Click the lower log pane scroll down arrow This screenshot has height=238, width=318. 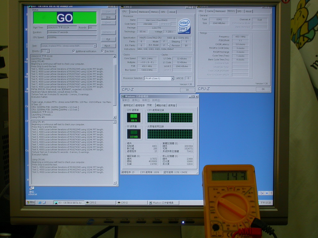tap(115, 183)
